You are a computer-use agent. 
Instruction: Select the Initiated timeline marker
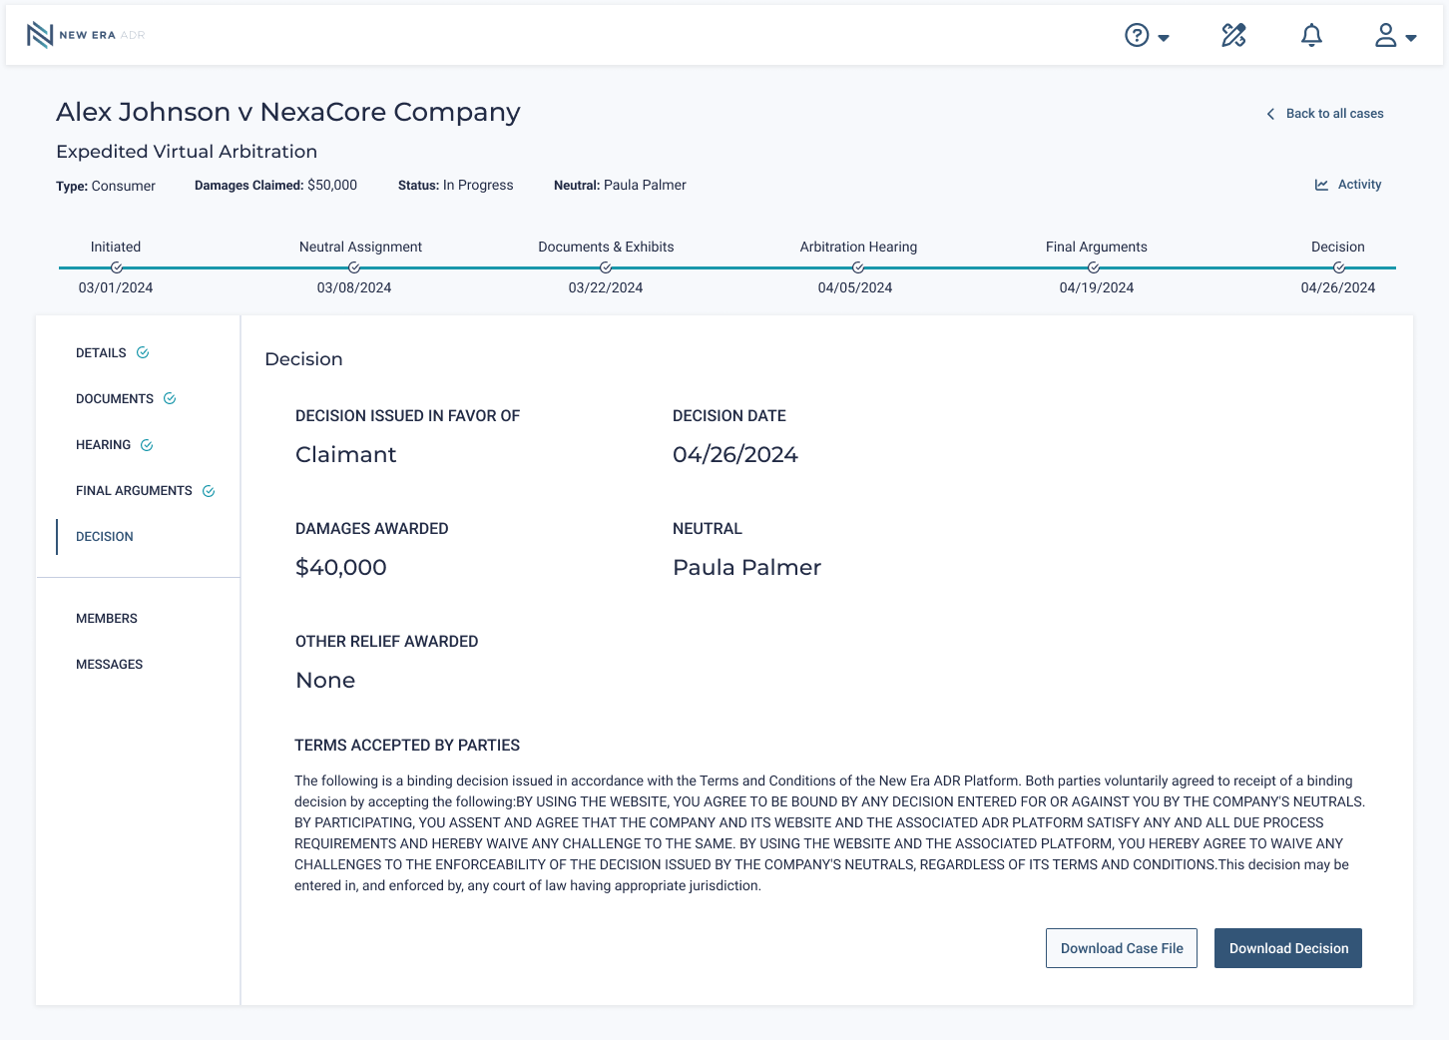[117, 267]
